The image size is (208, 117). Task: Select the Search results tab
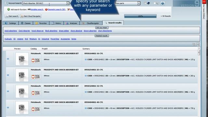(x=113, y=23)
